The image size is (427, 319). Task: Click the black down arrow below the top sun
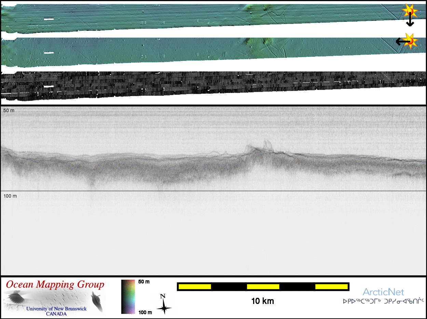tap(410, 21)
